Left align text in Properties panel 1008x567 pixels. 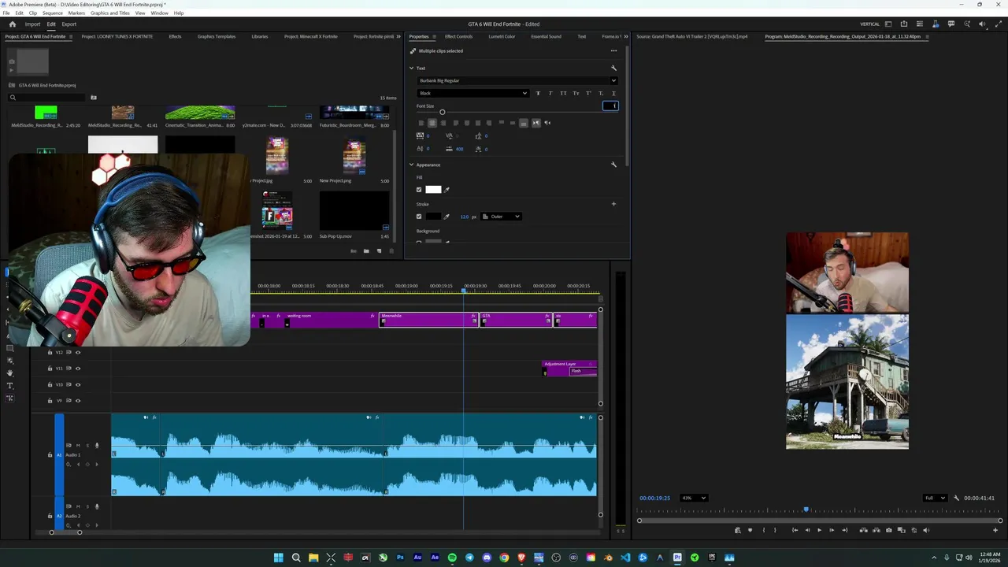[421, 123]
